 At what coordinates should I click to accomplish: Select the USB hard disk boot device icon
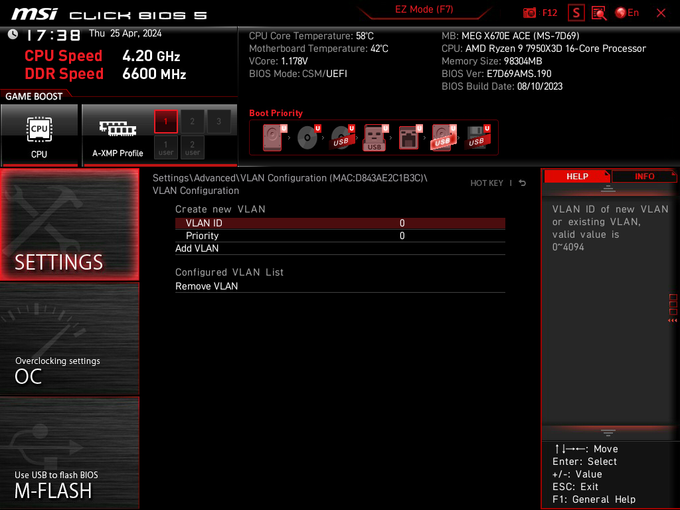click(443, 137)
